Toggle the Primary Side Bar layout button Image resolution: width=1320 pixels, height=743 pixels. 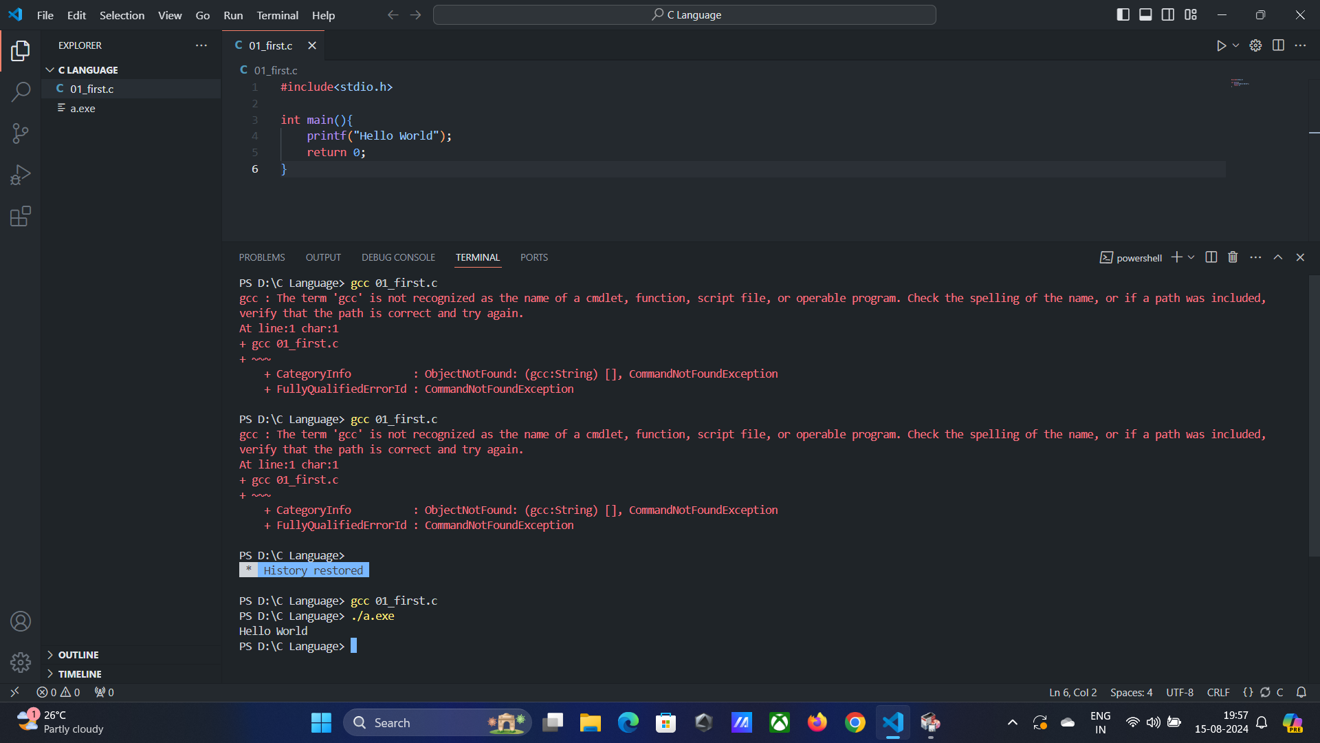click(1123, 14)
